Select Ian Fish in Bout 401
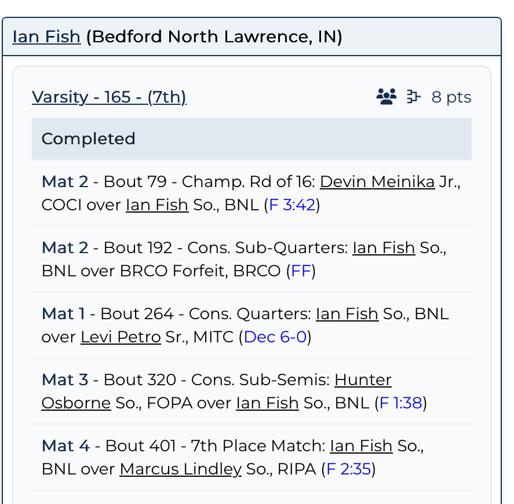The width and height of the screenshot is (514, 504). point(361,446)
